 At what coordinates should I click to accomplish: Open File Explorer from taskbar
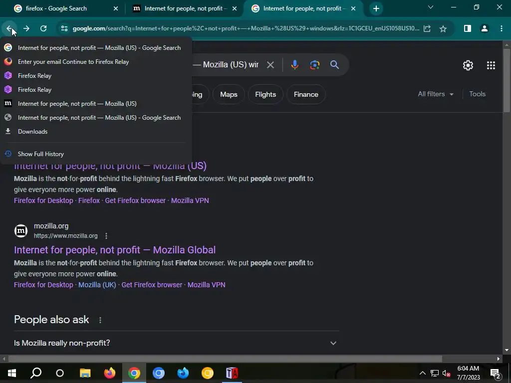click(x=85, y=373)
